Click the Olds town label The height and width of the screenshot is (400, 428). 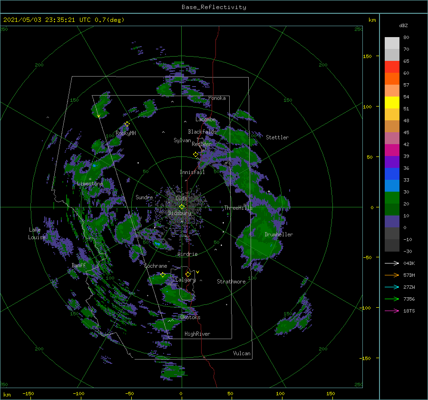[x=181, y=198]
